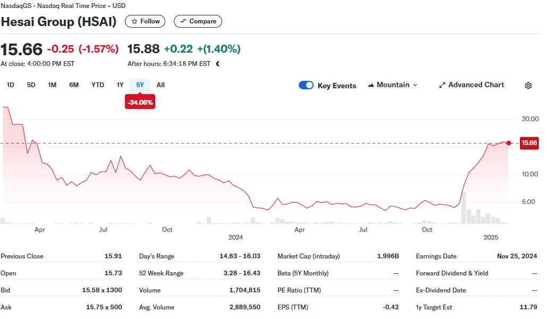The image size is (547, 319).
Task: Click Market Cap value 1.996B
Action: (x=388, y=256)
